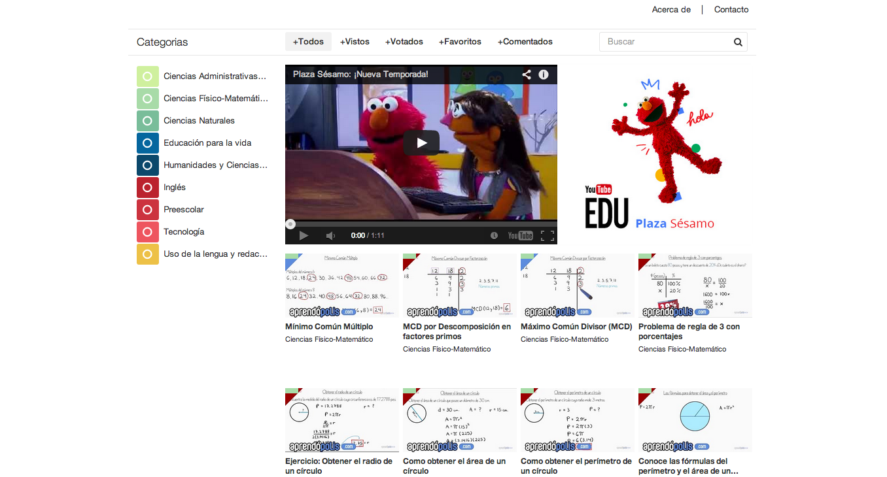
Task: Open the Contacto link
Action: (x=731, y=10)
